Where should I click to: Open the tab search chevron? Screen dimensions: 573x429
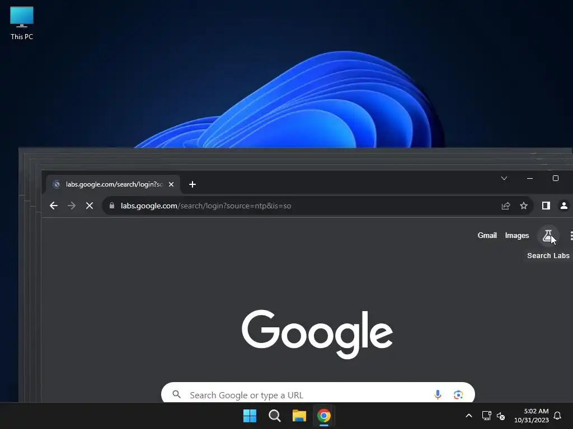tap(504, 178)
